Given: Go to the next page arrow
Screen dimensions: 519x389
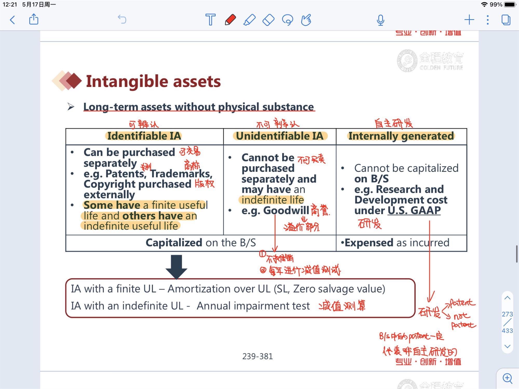Looking at the screenshot, I should click(507, 346).
